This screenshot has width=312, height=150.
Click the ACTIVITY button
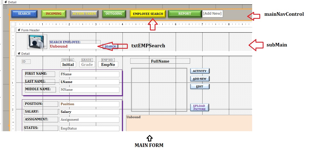200,71
